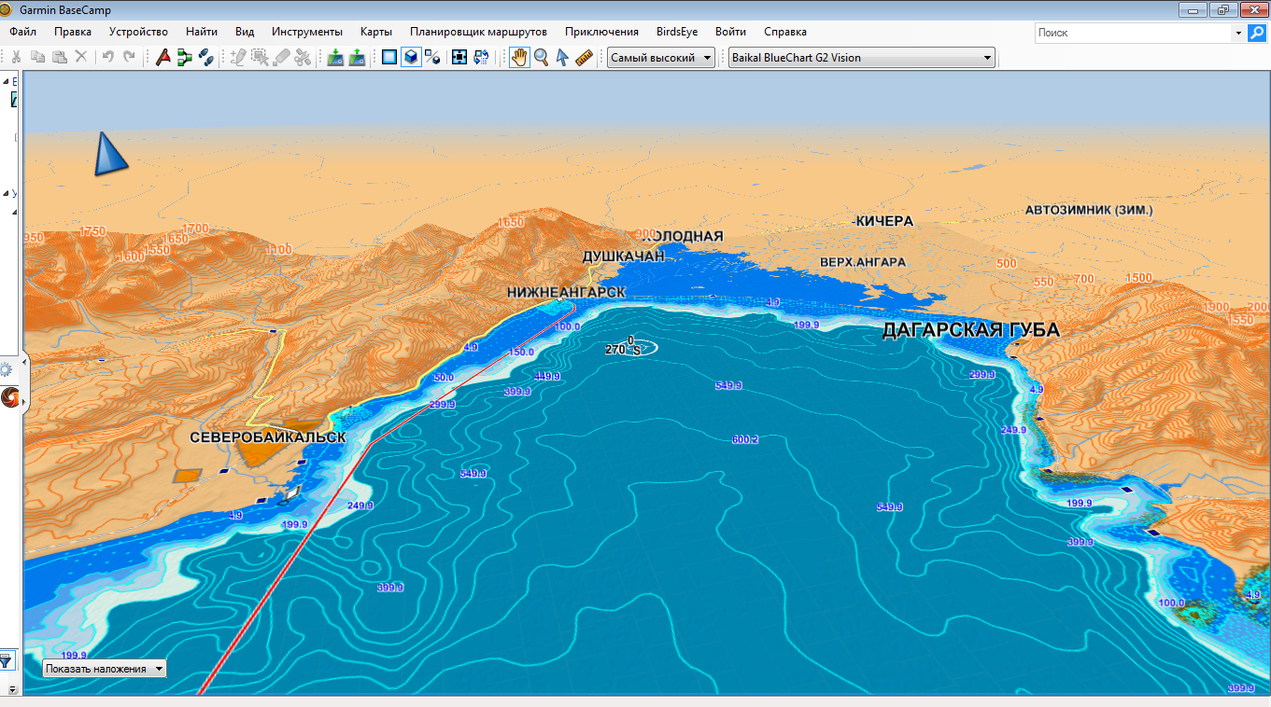Toggle the 2D and 3D split view icon
The height and width of the screenshot is (707, 1271).
[x=432, y=57]
